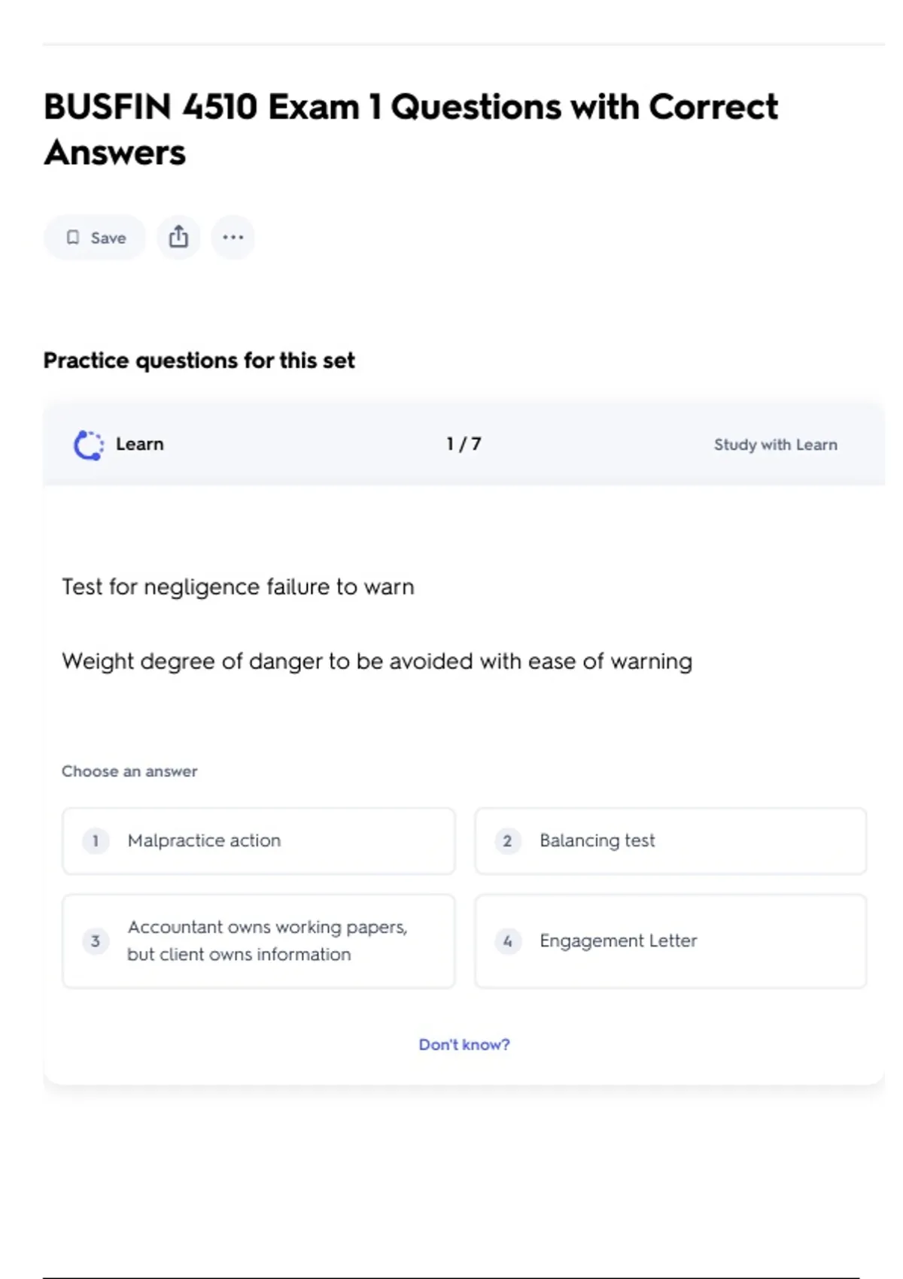Click the Learn label text
903x1279 pixels.
(139, 444)
